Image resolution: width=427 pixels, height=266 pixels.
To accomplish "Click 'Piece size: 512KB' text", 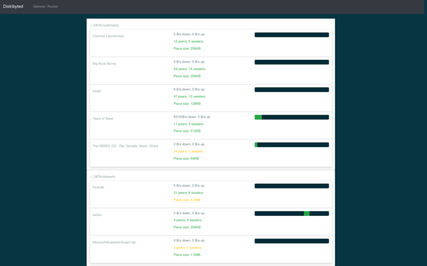I will [187, 131].
